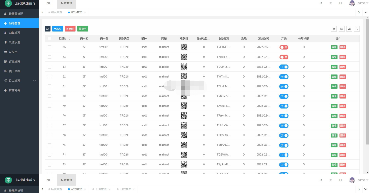Image resolution: width=371 pixels, height=193 pixels.
Task: Open the QR code thumbnail for record 79
Action: [x=184, y=106]
